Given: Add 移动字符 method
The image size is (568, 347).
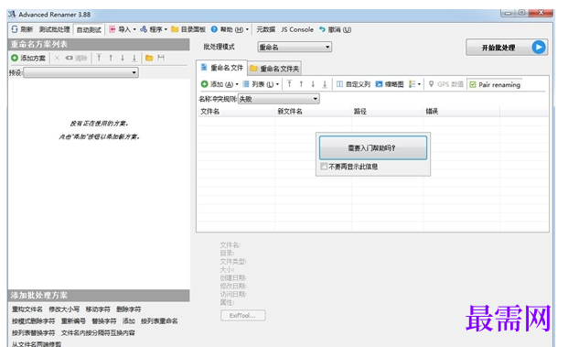Looking at the screenshot, I should 98,309.
